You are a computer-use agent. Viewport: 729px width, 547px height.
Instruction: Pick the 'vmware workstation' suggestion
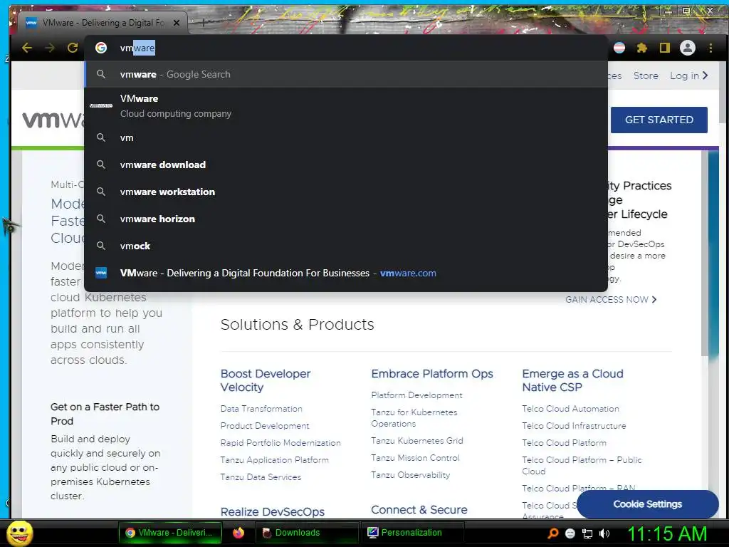[346, 192]
